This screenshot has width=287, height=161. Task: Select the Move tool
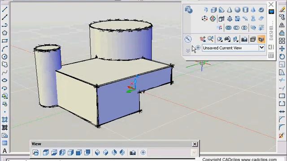click(282, 49)
